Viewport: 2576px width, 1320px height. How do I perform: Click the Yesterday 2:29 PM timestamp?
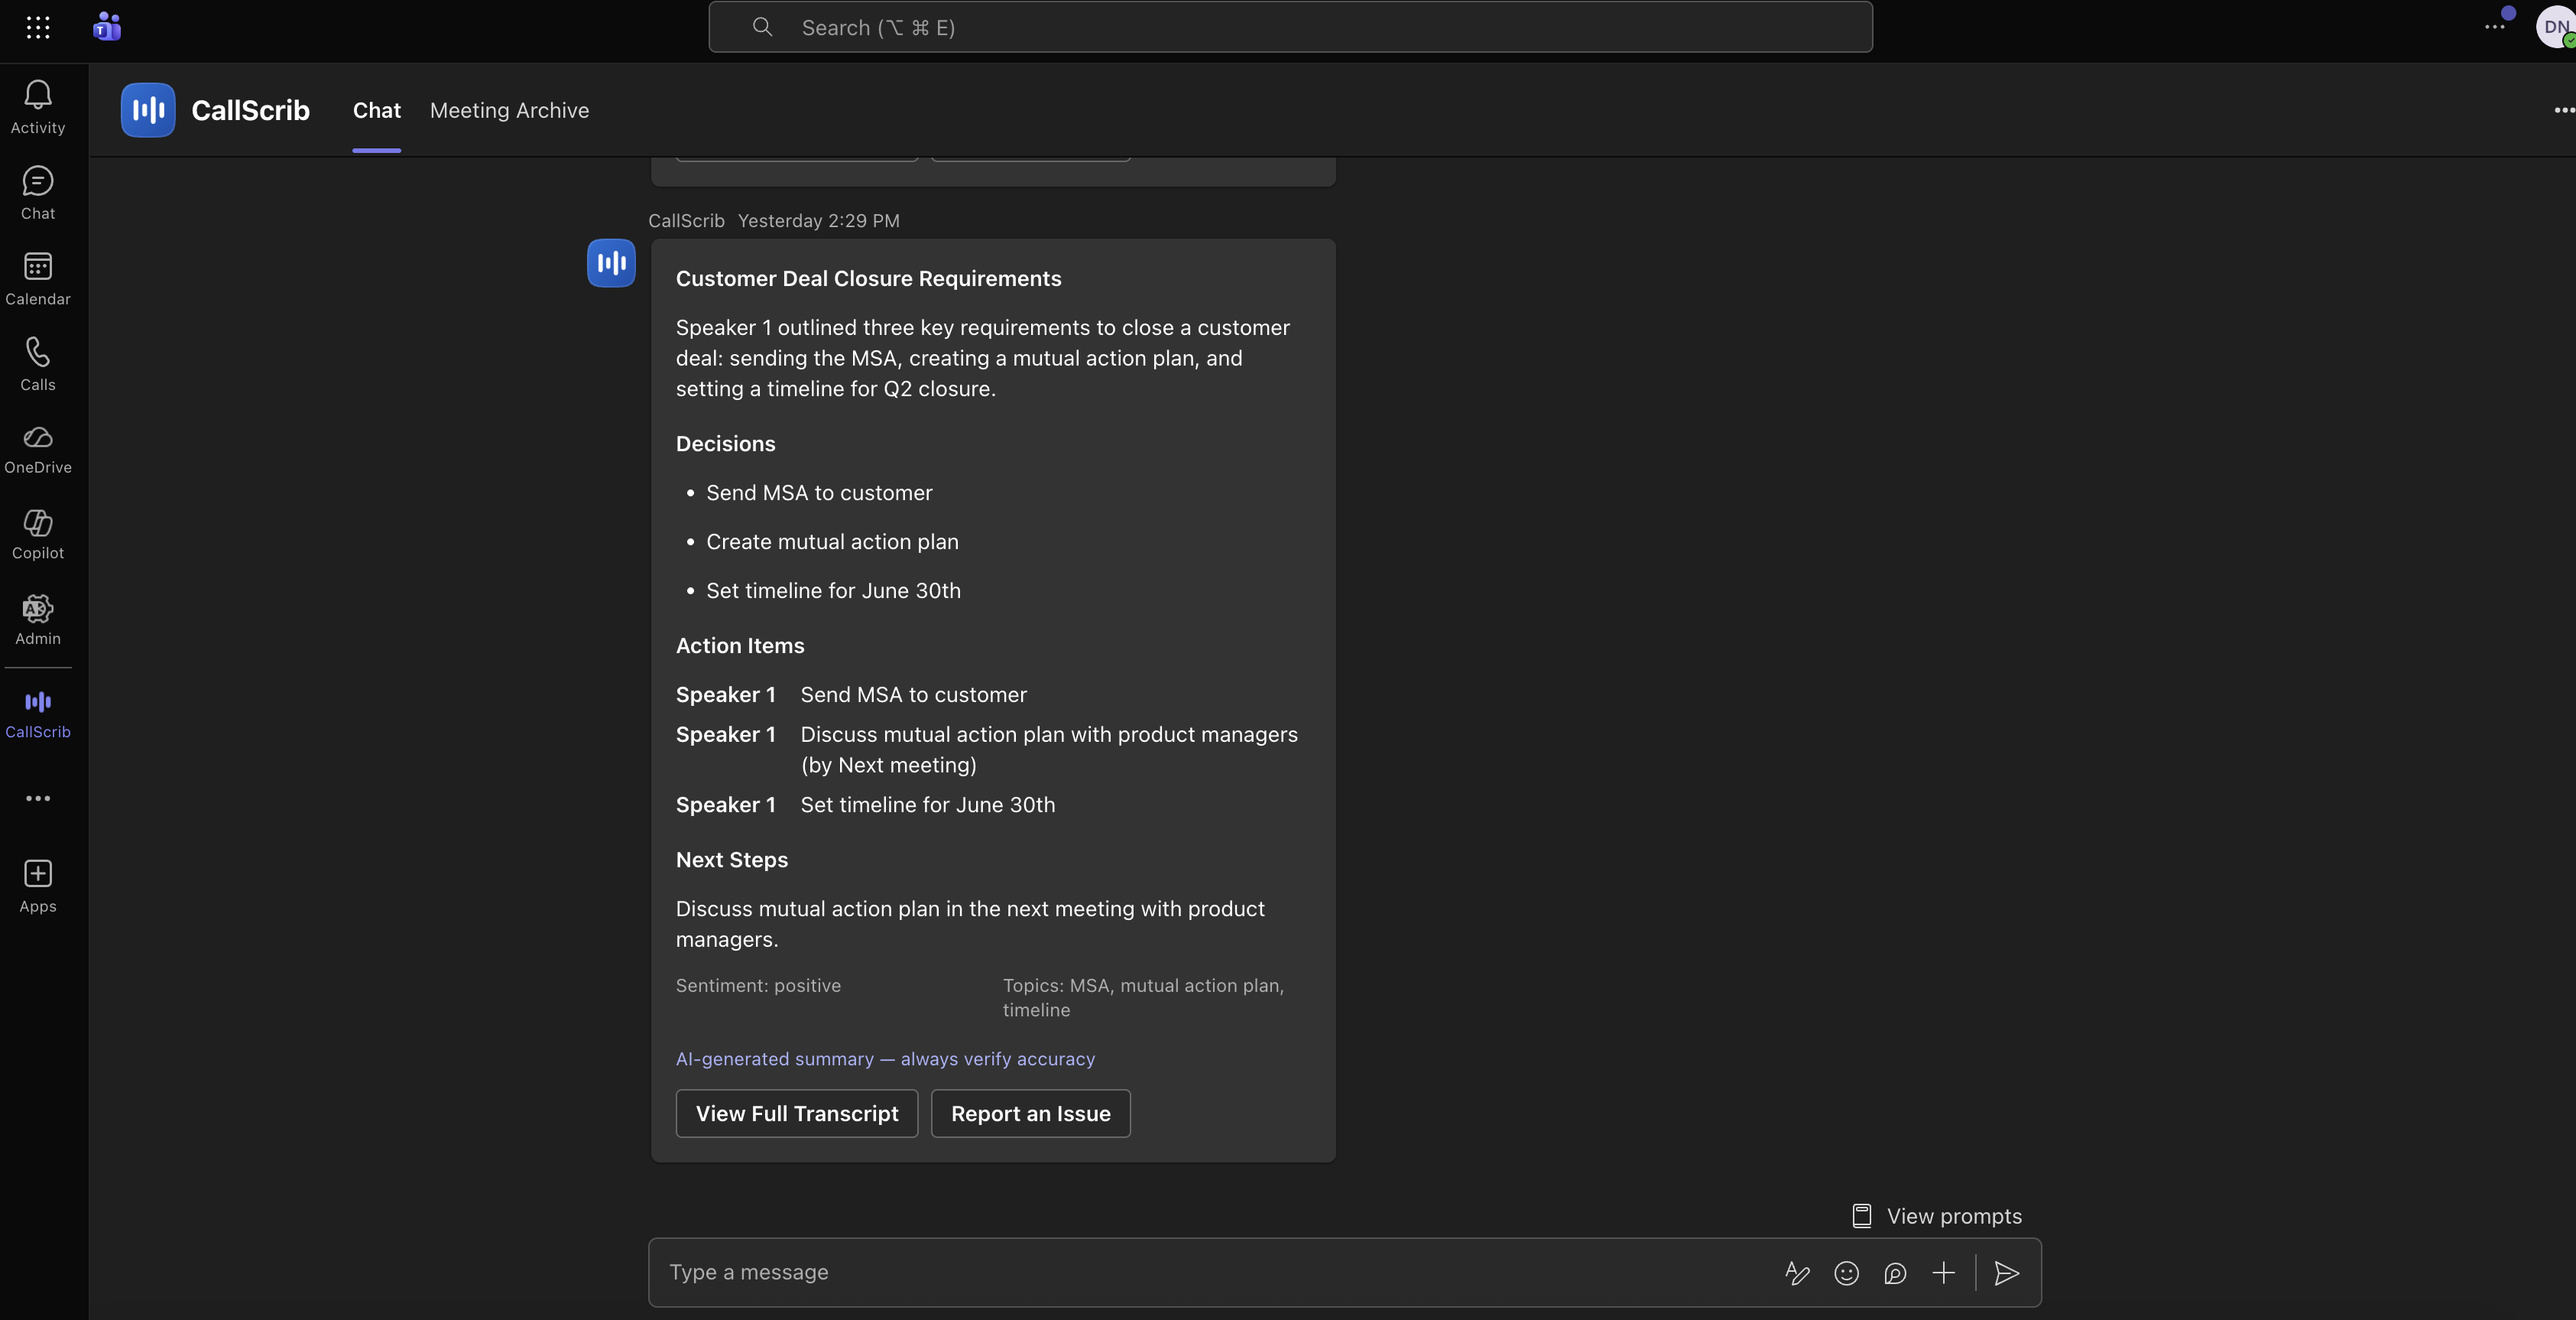[x=818, y=220]
